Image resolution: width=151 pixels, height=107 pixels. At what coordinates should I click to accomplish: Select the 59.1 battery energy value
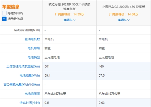point(47,75)
